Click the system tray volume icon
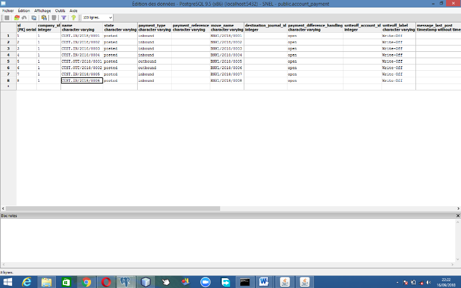 (x=428, y=282)
